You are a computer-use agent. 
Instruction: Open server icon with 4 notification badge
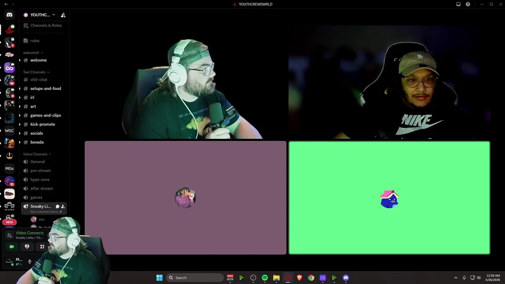[9, 93]
